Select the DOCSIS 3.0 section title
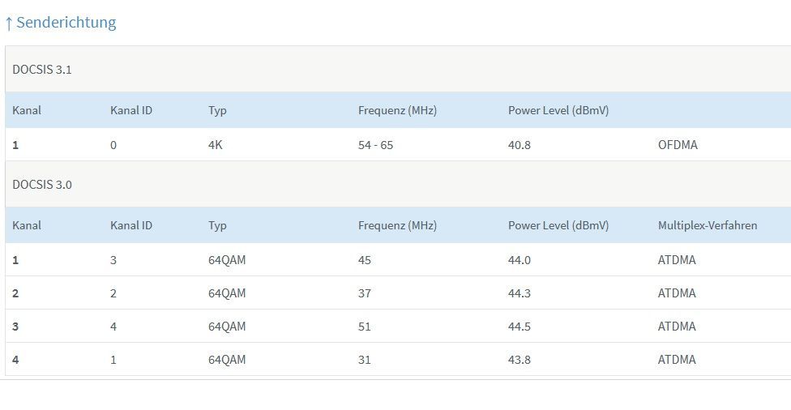This screenshot has width=791, height=410. pyautogui.click(x=42, y=185)
